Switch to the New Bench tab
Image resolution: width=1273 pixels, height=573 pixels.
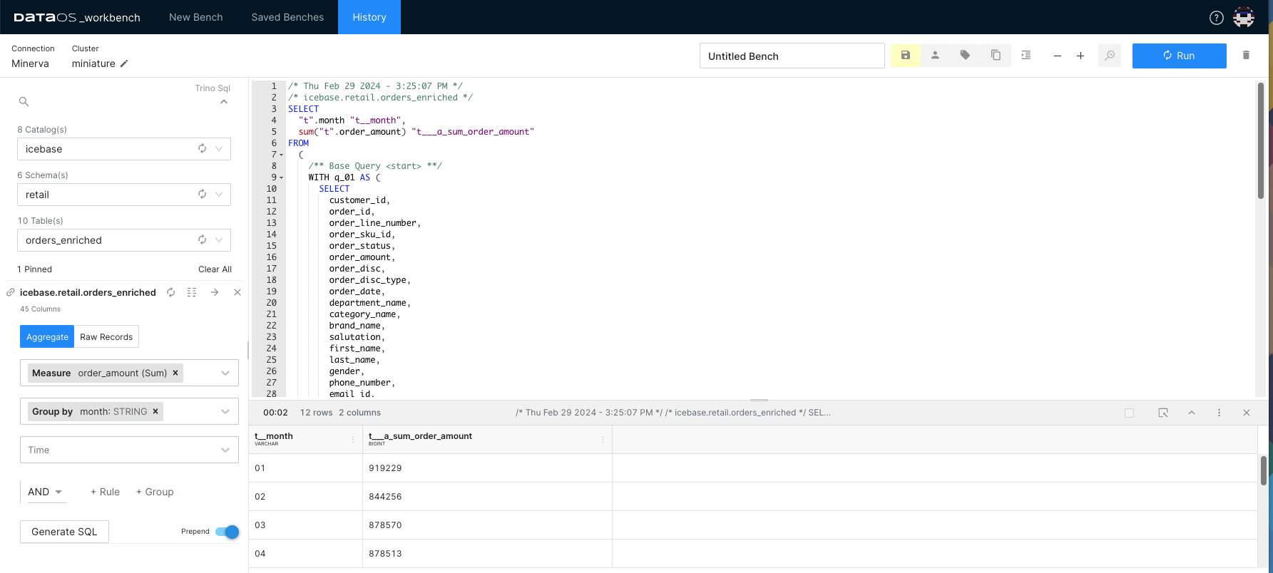coord(196,17)
